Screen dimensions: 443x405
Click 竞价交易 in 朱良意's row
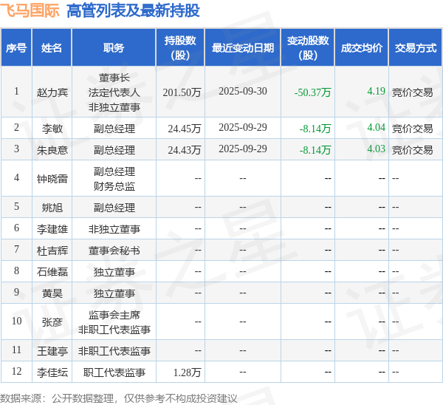(412, 150)
